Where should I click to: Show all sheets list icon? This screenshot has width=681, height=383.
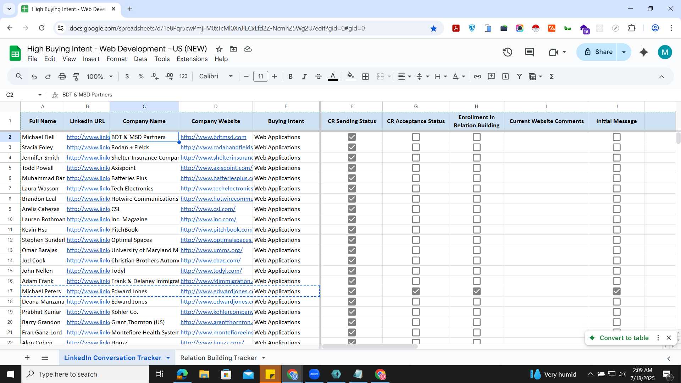[45, 358]
